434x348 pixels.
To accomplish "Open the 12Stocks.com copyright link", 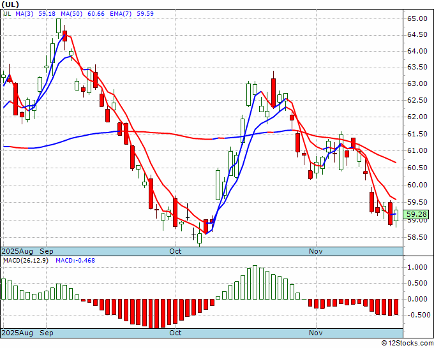I will pyautogui.click(x=408, y=344).
